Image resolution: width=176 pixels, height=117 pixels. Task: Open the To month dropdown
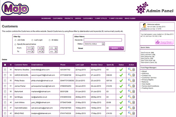tap(30, 51)
